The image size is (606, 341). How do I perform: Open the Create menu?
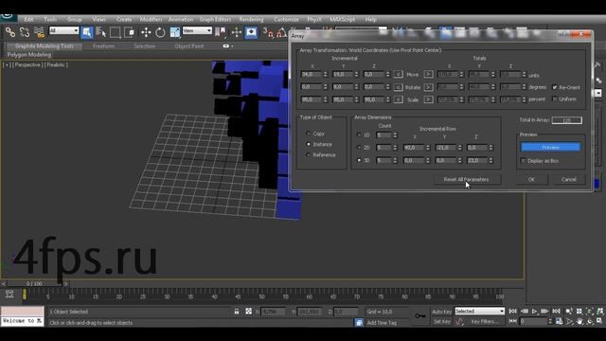click(124, 19)
